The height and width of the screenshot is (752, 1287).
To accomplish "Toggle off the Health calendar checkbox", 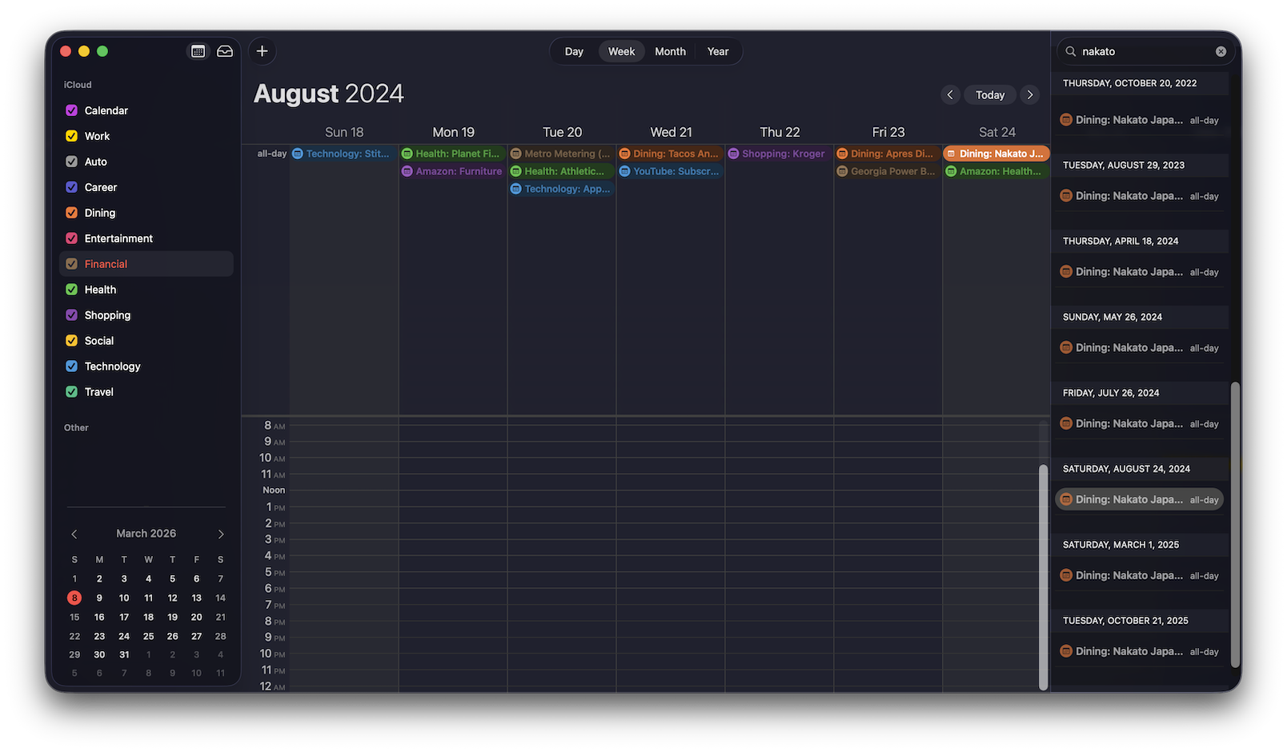I will click(71, 289).
